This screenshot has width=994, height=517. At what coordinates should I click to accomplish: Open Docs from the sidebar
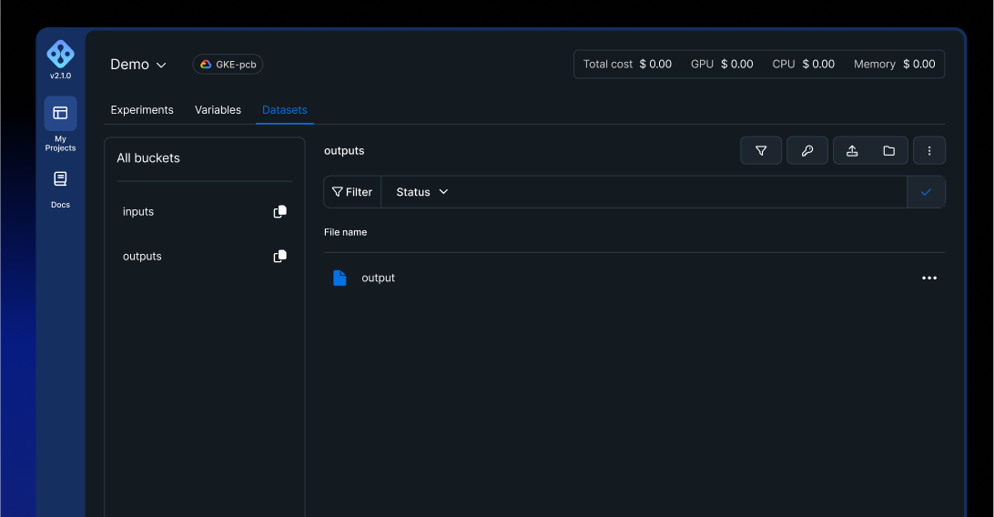click(x=60, y=189)
